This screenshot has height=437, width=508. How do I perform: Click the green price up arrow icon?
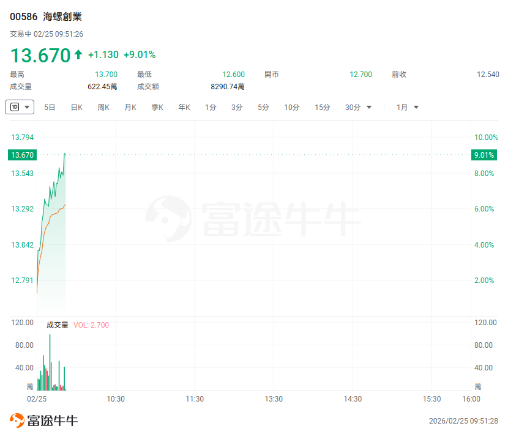click(x=78, y=55)
